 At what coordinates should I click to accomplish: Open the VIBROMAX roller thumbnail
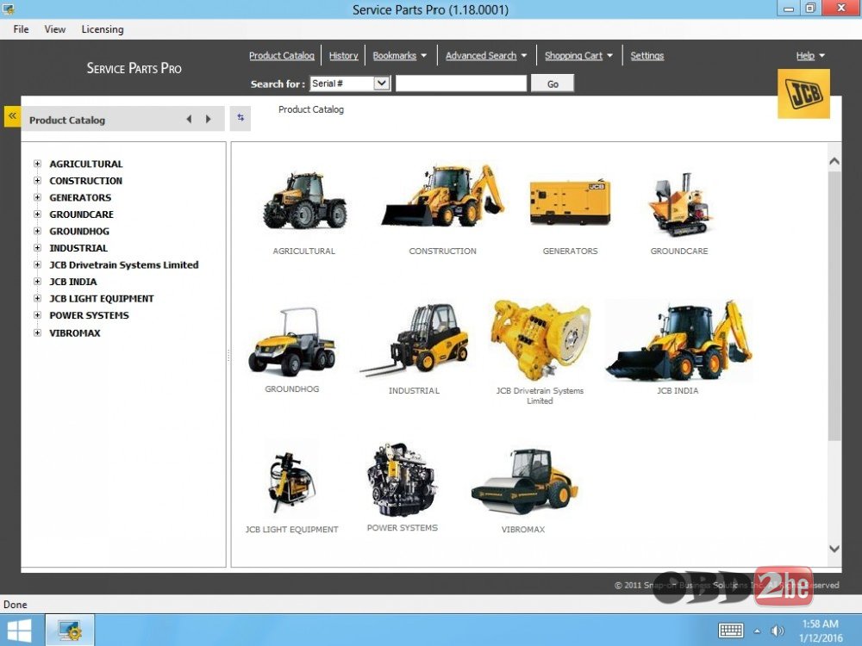523,481
